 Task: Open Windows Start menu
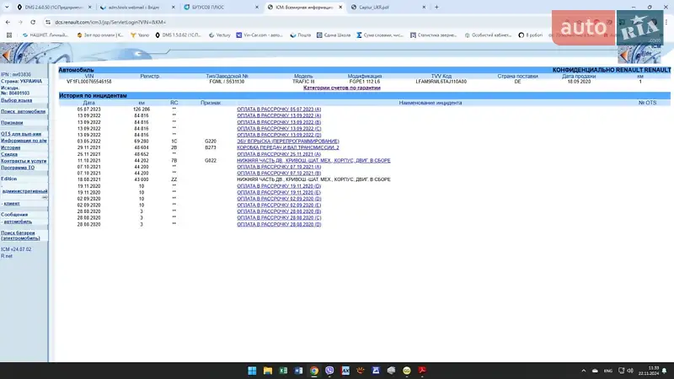252,371
